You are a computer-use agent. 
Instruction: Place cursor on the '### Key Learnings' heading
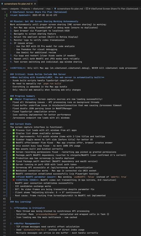click(21, 202)
